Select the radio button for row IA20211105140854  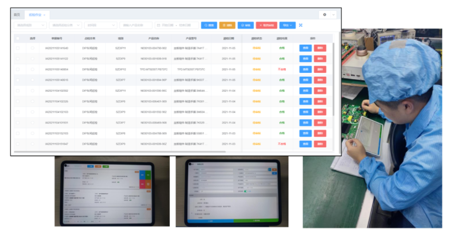(x=33, y=69)
